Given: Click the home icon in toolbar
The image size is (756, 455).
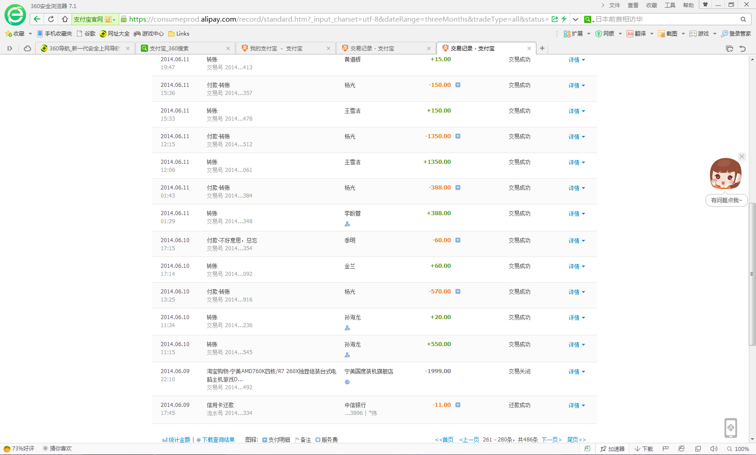Looking at the screenshot, I should click(x=65, y=19).
